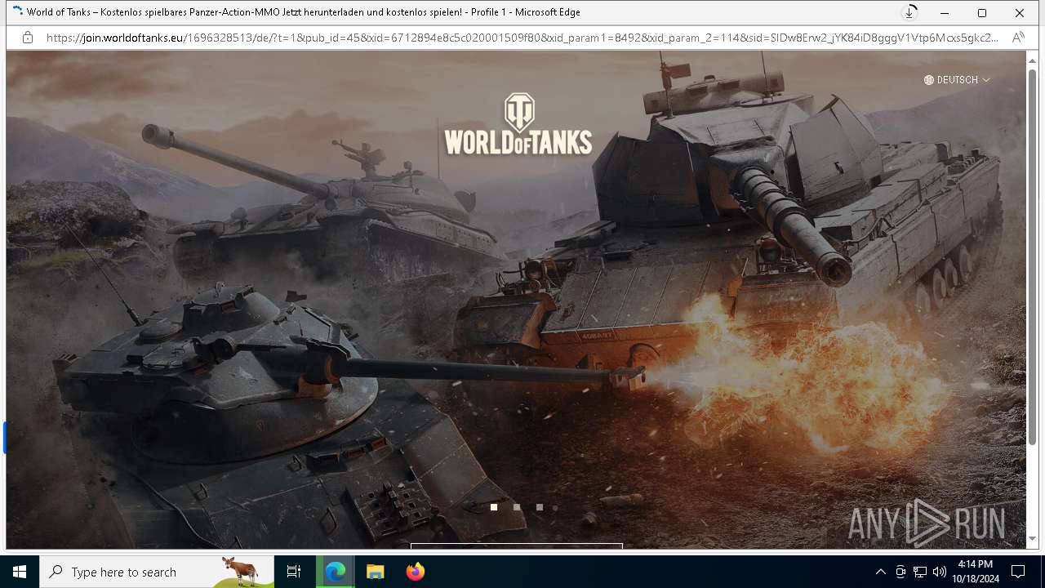Click the meet now tray icon
1045x588 pixels.
(900, 572)
